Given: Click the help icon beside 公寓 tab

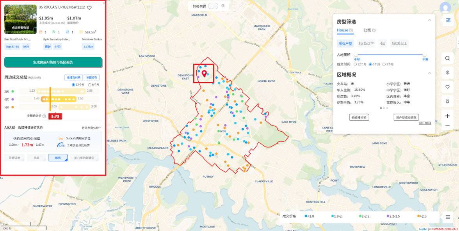Looking at the screenshot, I should [x=374, y=30].
